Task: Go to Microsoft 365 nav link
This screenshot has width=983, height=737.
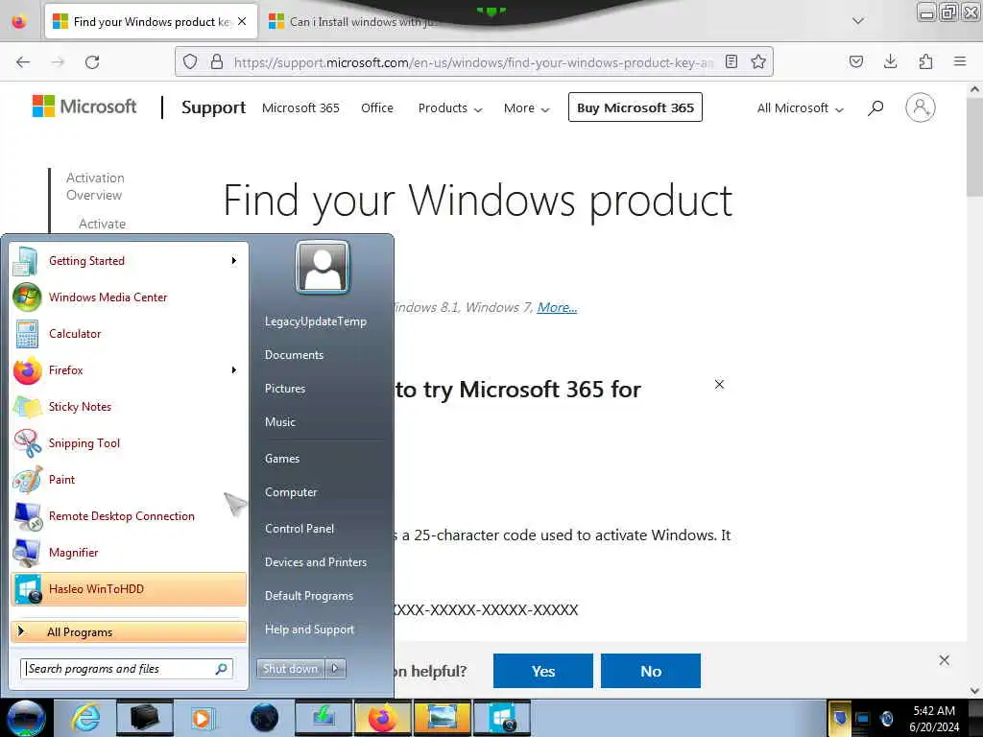Action: (300, 108)
